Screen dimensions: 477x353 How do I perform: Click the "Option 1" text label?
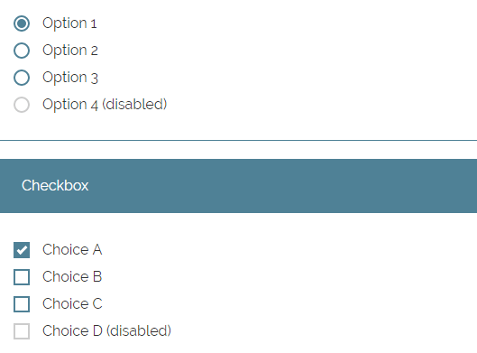pyautogui.click(x=69, y=23)
